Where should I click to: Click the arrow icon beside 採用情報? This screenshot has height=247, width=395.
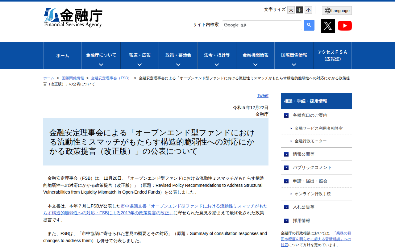point(286,220)
